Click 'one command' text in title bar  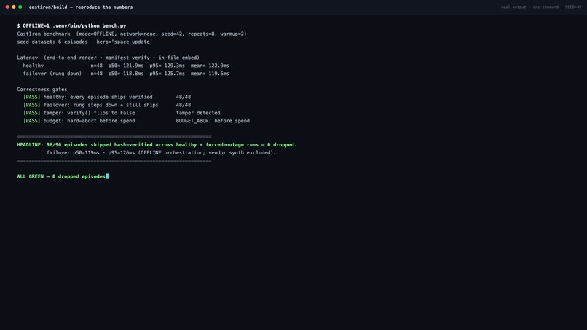(545, 7)
